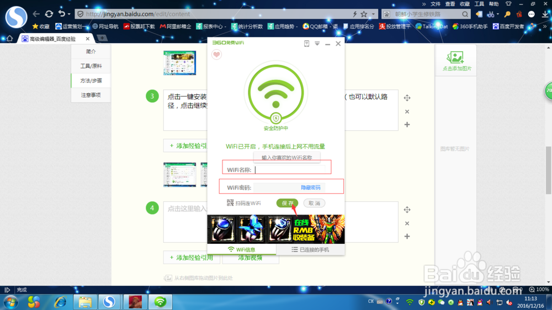552x310 pixels.
Task: Click the 取消 button
Action: point(314,203)
